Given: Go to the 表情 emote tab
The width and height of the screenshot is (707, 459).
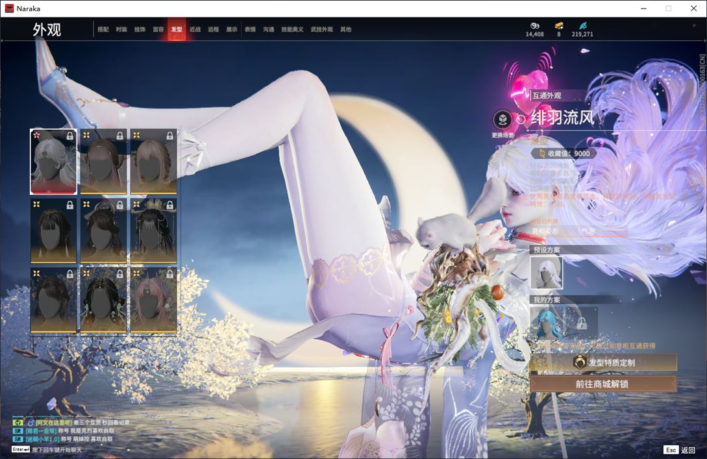Looking at the screenshot, I should pyautogui.click(x=250, y=29).
